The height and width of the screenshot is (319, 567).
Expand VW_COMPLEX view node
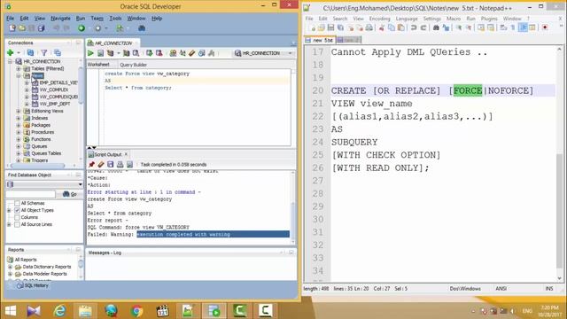pyautogui.click(x=27, y=89)
